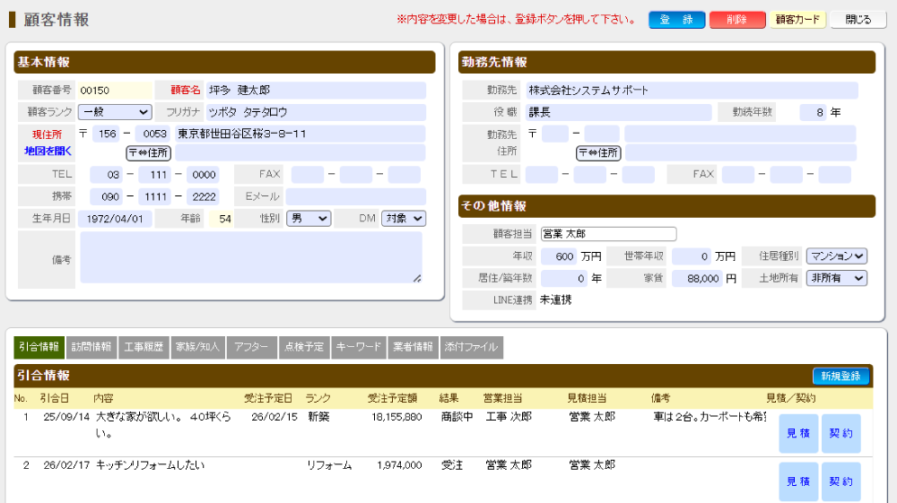Click the 備考 textarea corner grip
897x503 pixels.
coord(417,278)
